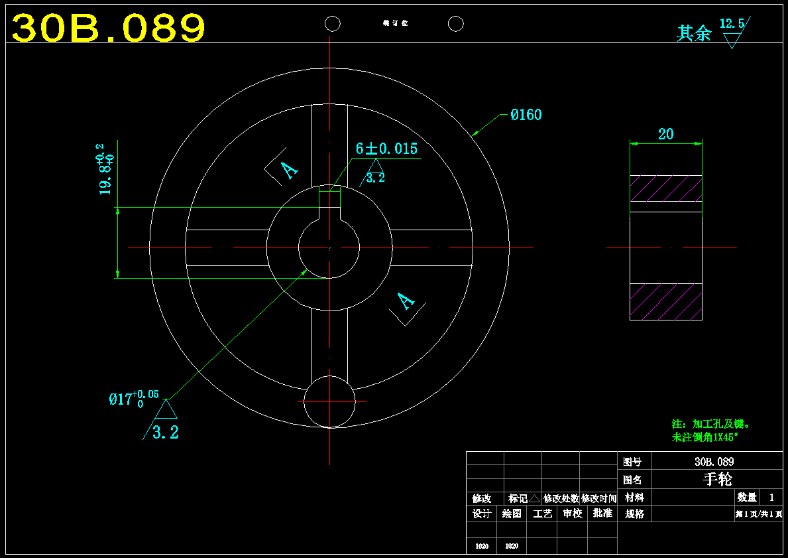Viewport: 788px width, 558px height.
Task: Click the 规格 cell
Action: point(634,514)
